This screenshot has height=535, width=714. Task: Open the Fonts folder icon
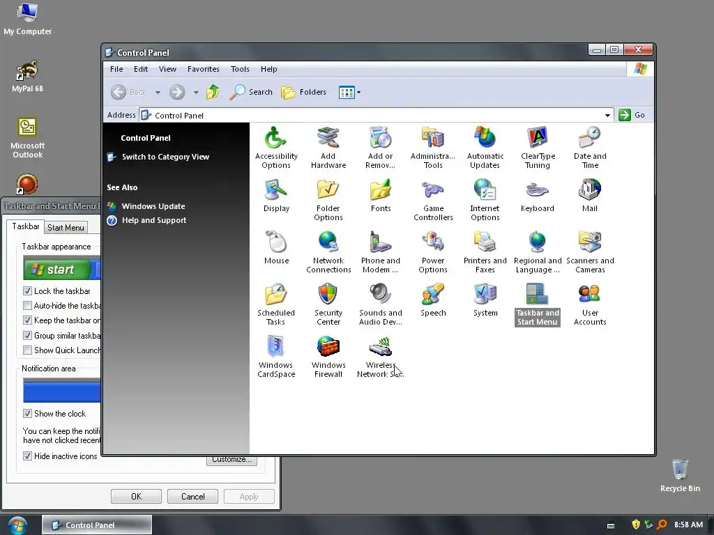pyautogui.click(x=381, y=189)
